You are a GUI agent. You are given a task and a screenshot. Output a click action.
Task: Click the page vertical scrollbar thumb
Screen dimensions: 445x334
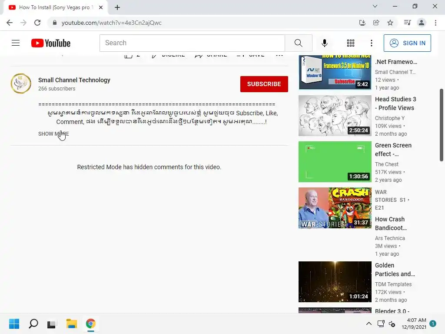(x=442, y=125)
